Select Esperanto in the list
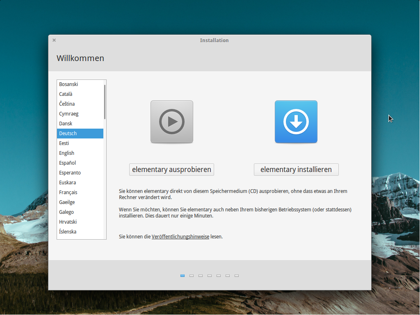Viewport: 420px width, 315px height. coord(70,173)
